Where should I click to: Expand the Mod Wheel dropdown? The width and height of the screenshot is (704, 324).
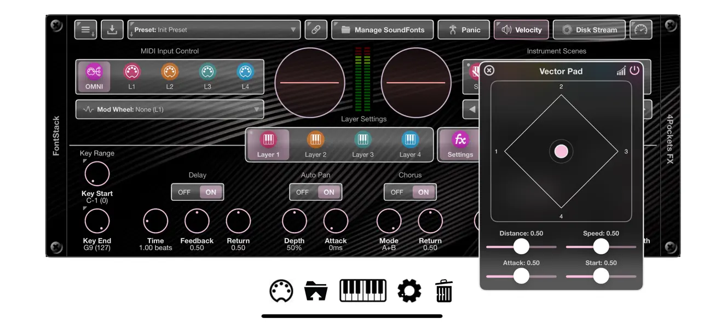click(x=170, y=109)
